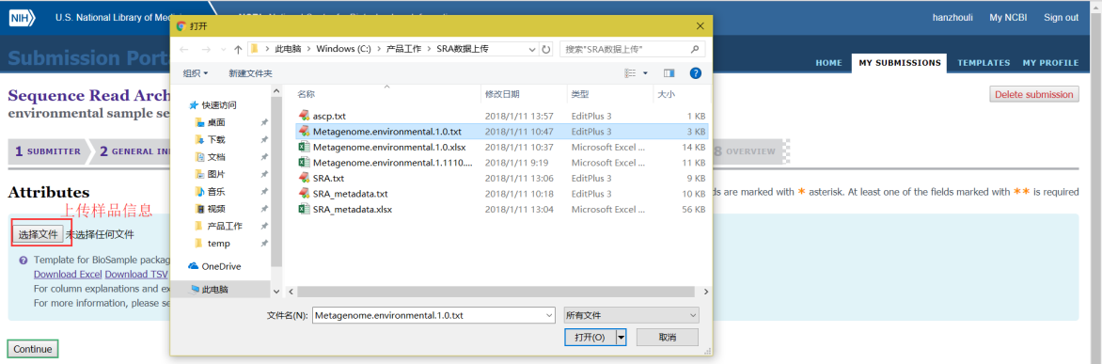
Task: Toggle the preview pane icon
Action: [x=669, y=73]
